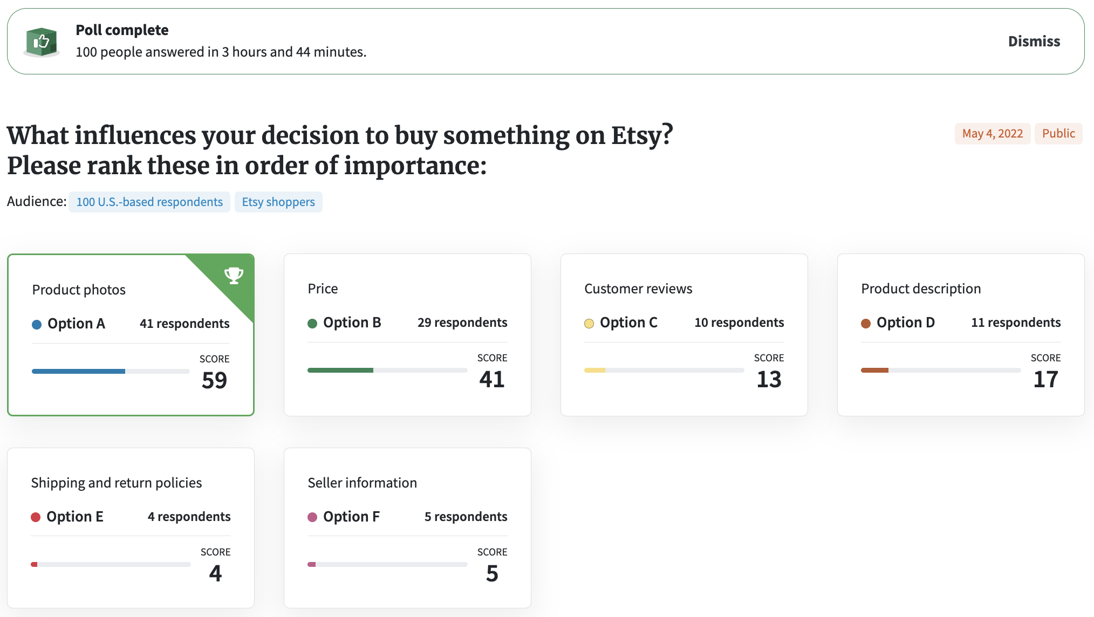This screenshot has width=1094, height=617.
Task: Open the 'Etsy shoppers' audience tag
Action: pos(278,202)
